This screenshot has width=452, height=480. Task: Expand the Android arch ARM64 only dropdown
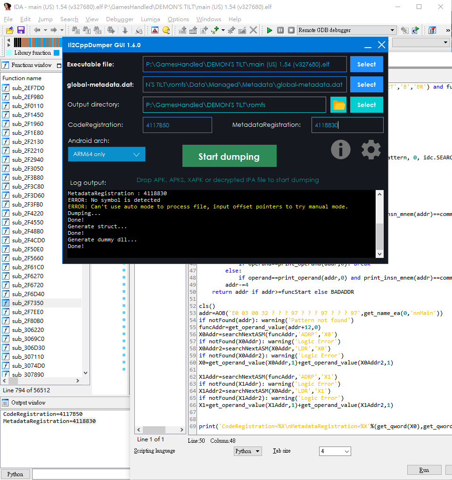point(107,154)
